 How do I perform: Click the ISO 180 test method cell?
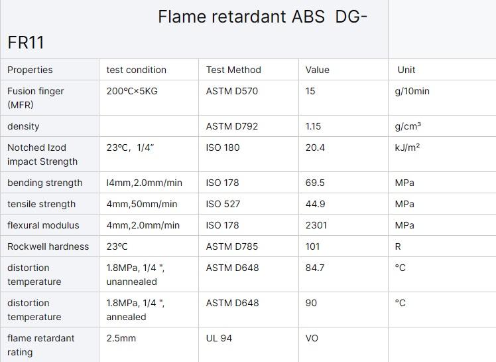tap(223, 147)
